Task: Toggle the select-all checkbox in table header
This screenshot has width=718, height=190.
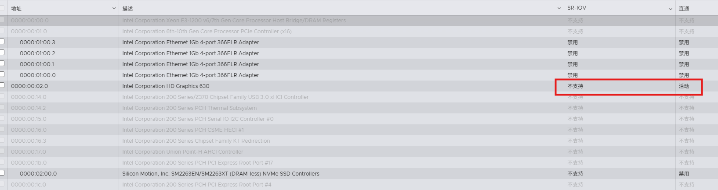Action: (x=2, y=8)
